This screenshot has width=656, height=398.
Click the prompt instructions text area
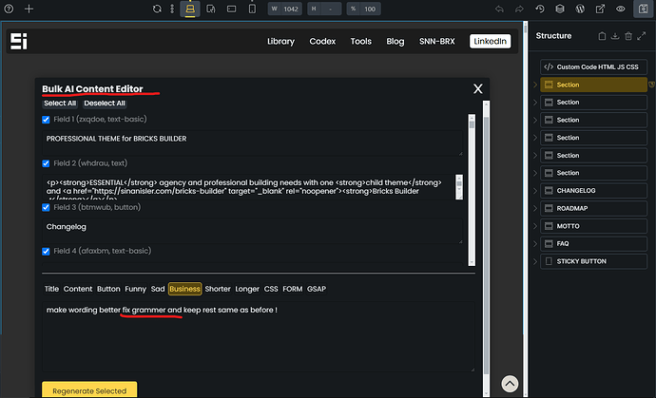[259, 336]
